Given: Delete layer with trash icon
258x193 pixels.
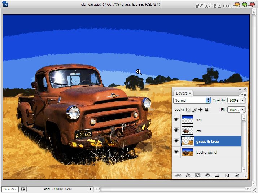Looking at the screenshot, I should pyautogui.click(x=237, y=175).
